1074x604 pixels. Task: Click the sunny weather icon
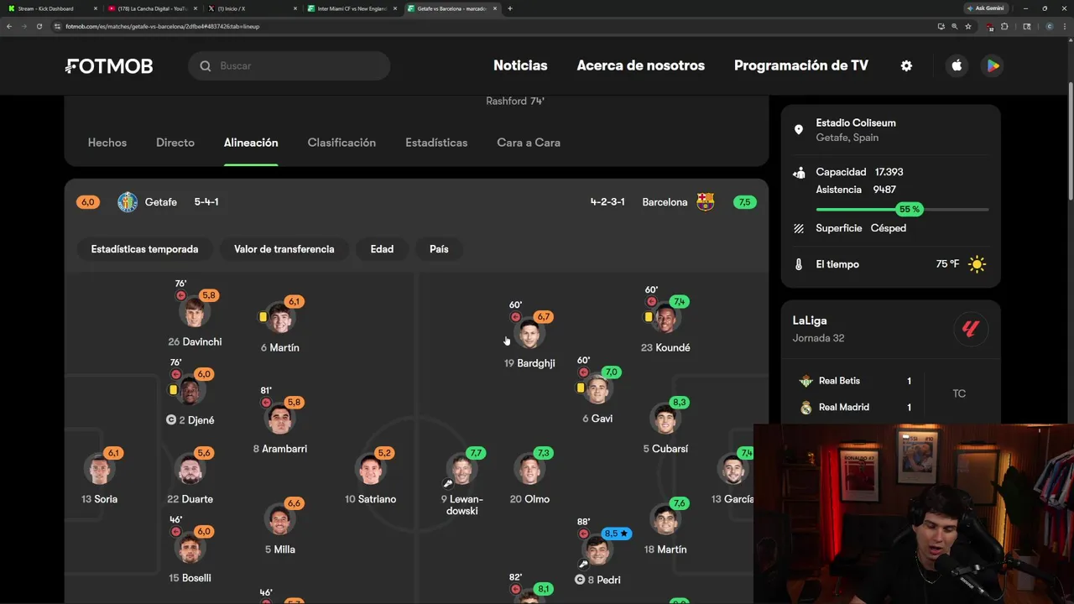(977, 264)
